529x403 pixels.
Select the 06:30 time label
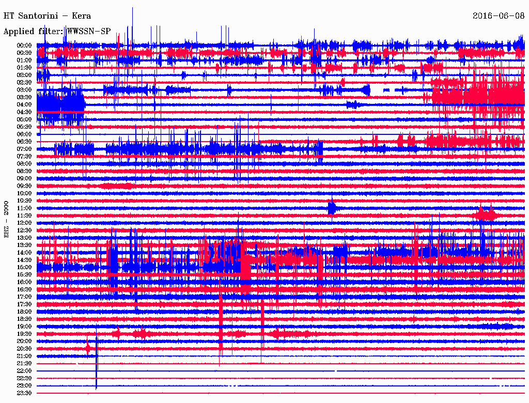tap(24, 142)
